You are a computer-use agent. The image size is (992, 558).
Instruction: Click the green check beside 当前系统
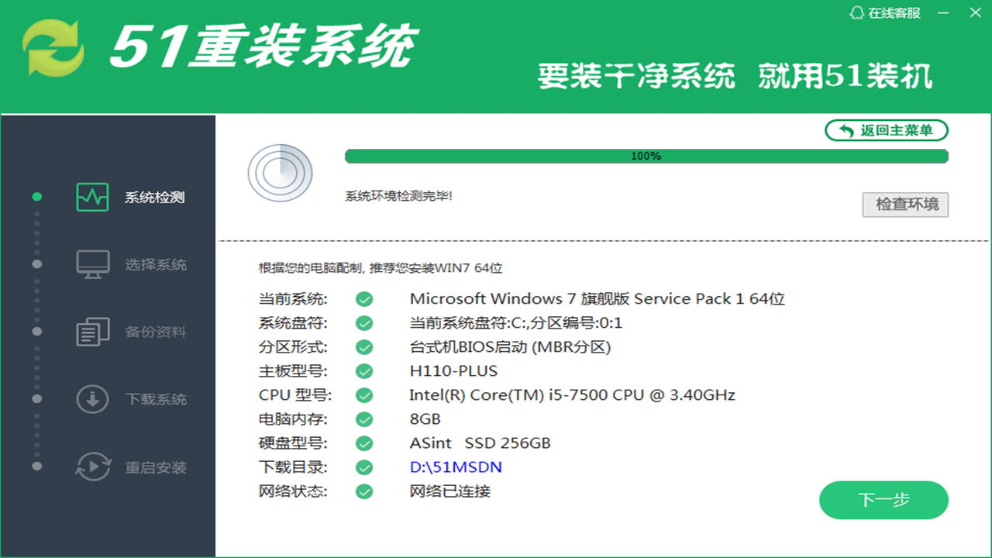tap(363, 298)
